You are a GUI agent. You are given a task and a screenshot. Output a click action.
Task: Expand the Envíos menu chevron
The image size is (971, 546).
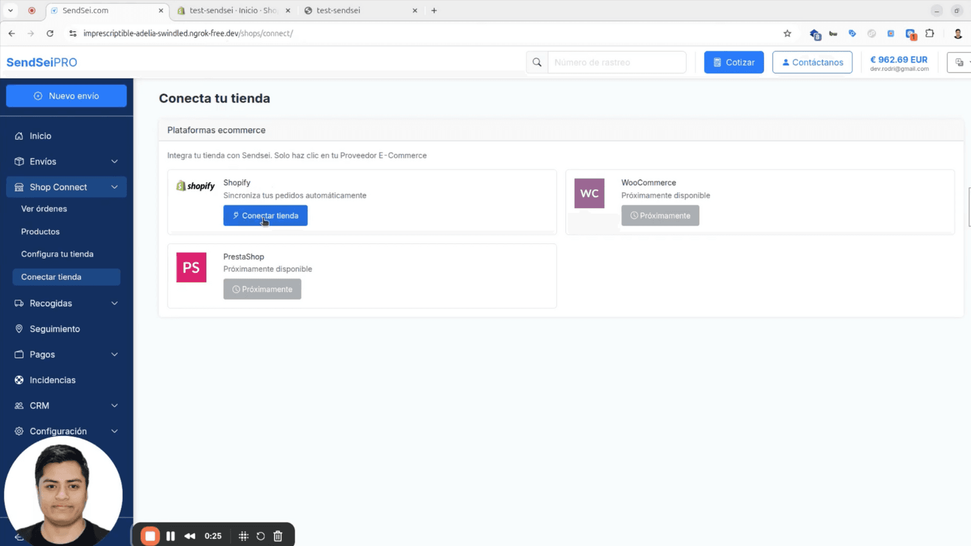(115, 161)
